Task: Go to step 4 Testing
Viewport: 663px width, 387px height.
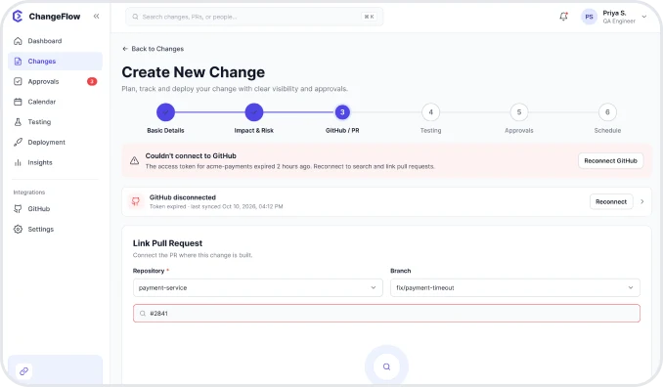Action: tap(431, 112)
